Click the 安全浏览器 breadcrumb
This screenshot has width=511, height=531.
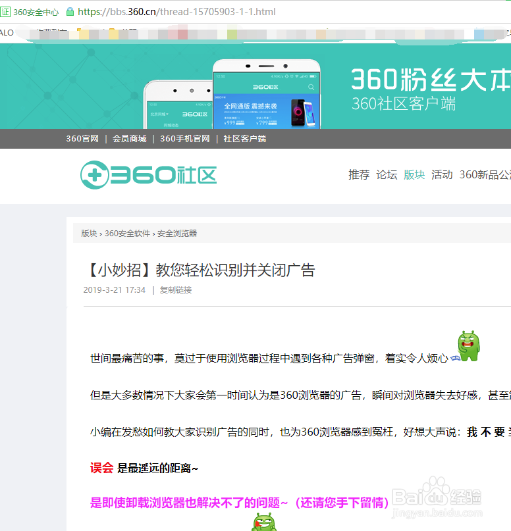click(x=177, y=234)
